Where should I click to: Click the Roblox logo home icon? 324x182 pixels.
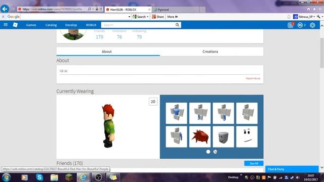15,25
